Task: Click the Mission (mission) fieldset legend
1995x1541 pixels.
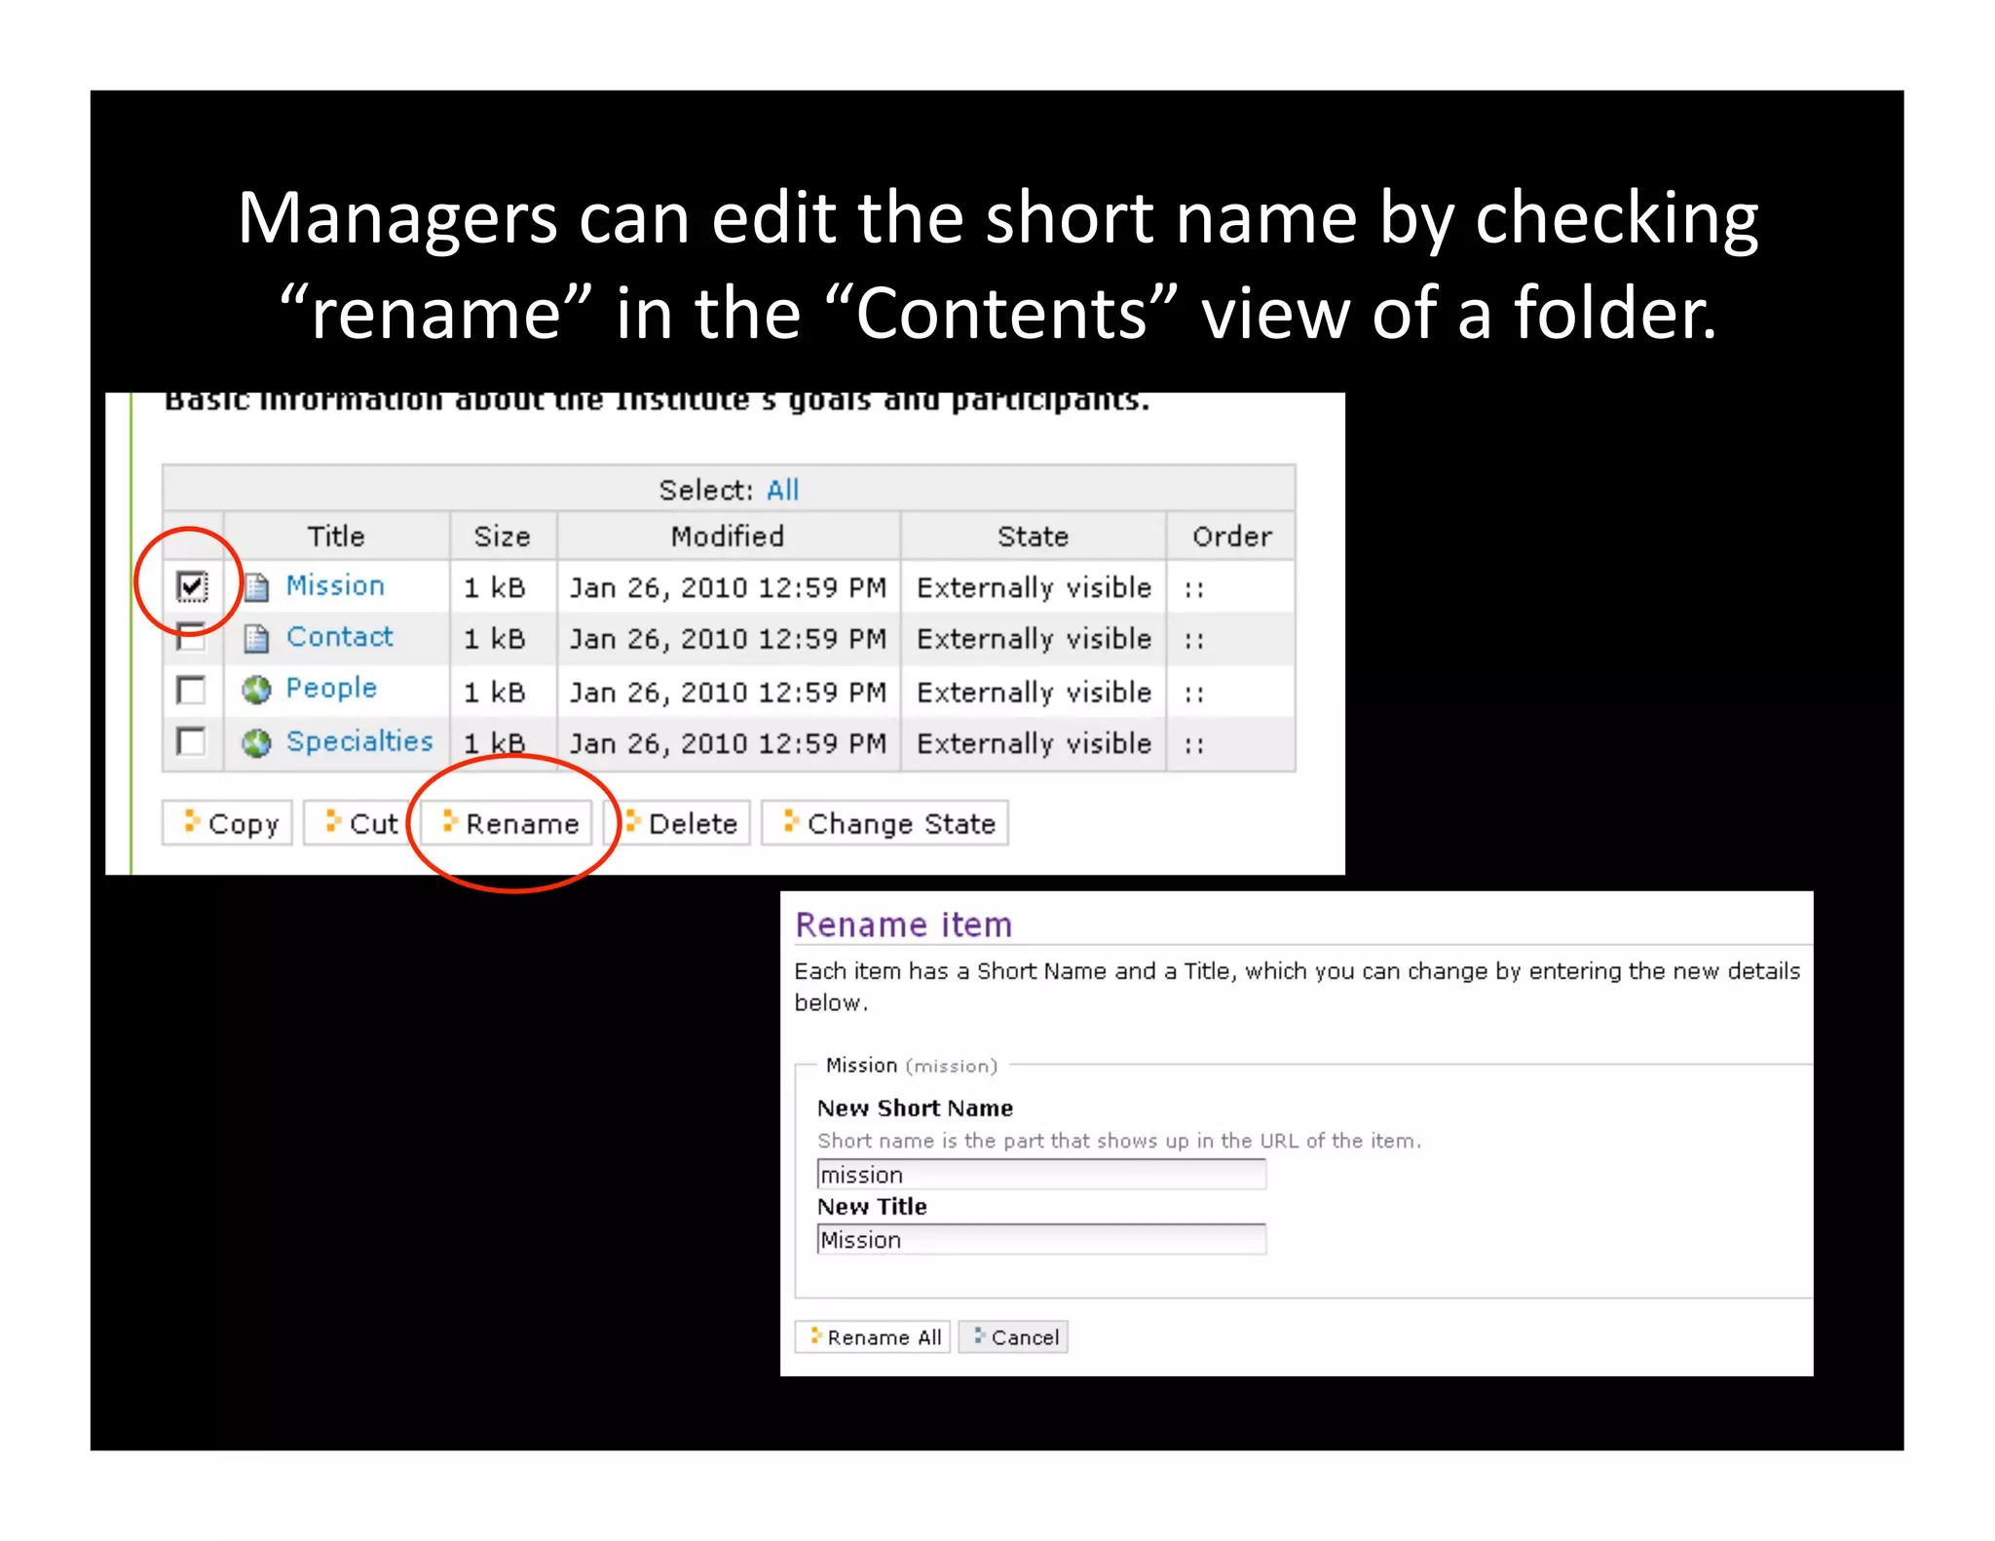Action: (x=912, y=1066)
